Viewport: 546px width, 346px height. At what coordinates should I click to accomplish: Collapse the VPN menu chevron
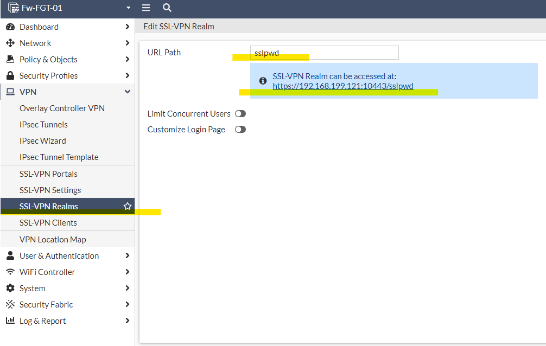[x=128, y=92]
